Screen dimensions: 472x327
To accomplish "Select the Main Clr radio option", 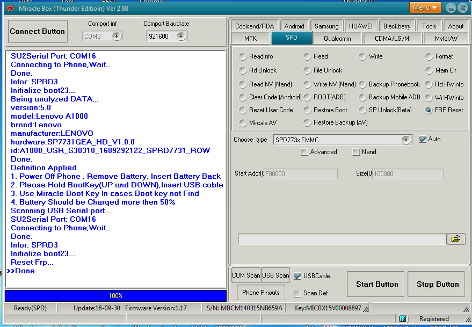I will [429, 70].
